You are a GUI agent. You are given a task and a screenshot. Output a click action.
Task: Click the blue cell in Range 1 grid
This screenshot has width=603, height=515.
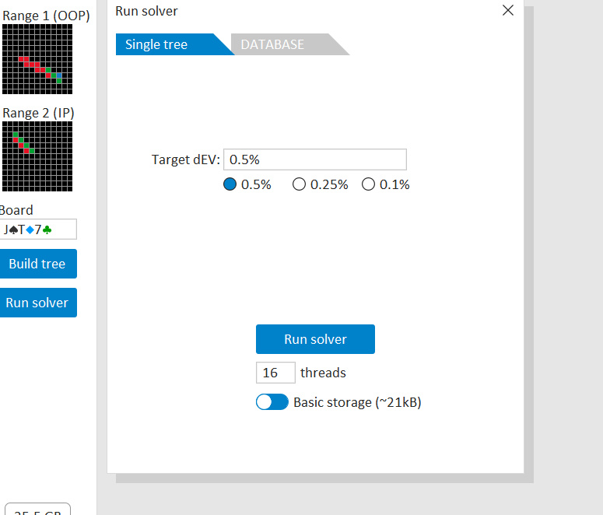(59, 75)
